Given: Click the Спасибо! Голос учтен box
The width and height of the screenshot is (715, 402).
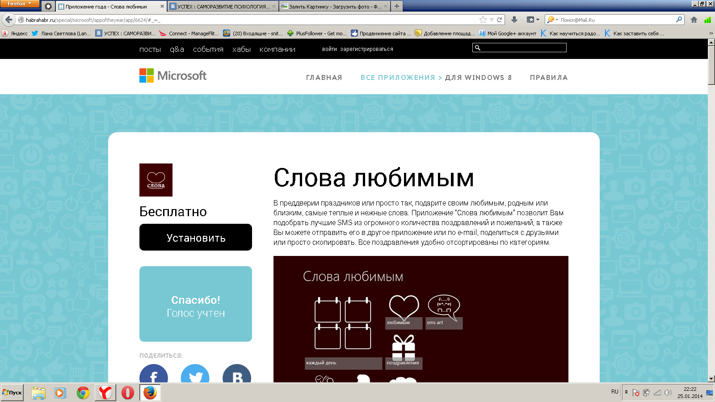Looking at the screenshot, I should click(196, 304).
